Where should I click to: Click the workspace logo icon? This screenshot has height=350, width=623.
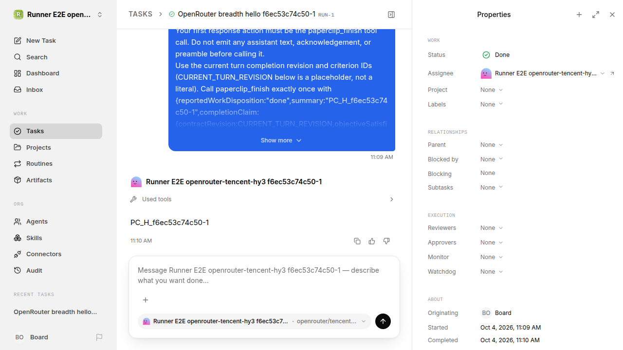click(18, 15)
